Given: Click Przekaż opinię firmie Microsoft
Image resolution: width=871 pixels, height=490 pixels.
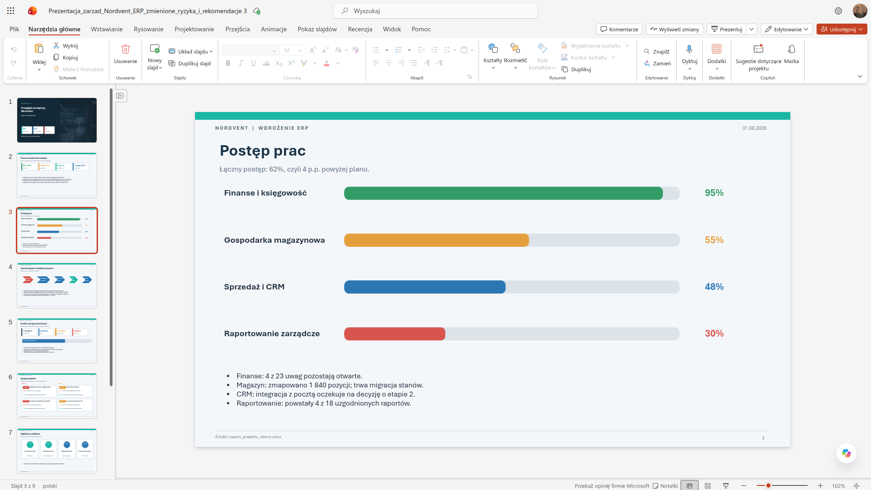Looking at the screenshot, I should coord(612,485).
